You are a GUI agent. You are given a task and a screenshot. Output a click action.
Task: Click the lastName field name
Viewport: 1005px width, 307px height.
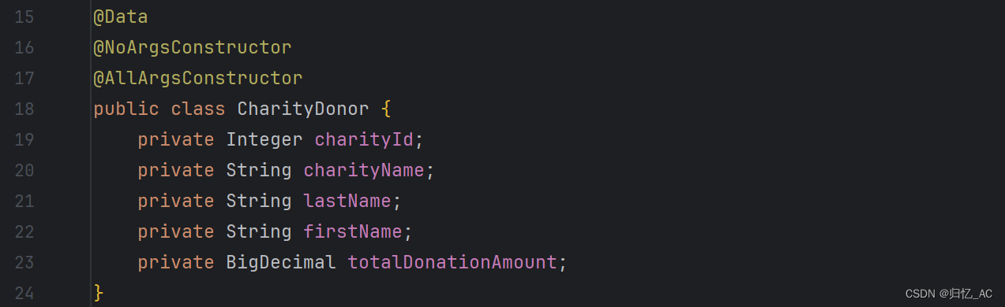(x=347, y=201)
